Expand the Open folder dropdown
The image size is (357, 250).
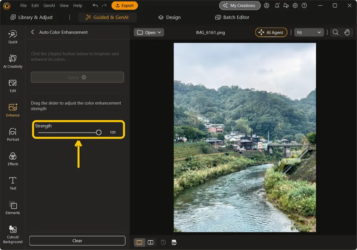pyautogui.click(x=149, y=32)
